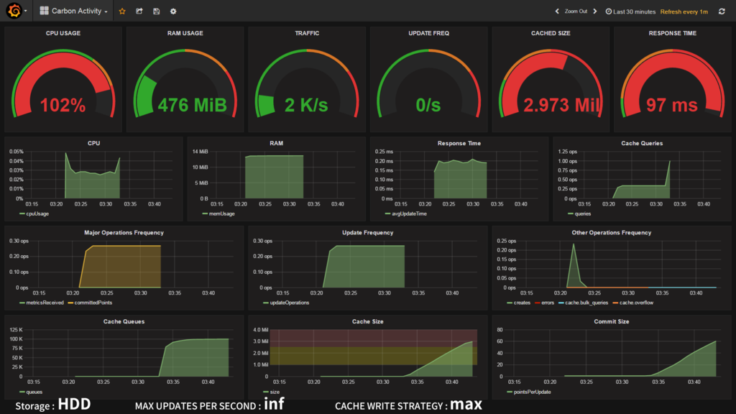The width and height of the screenshot is (736, 414).
Task: Expand the Carbon Activity dashboard dropdown
Action: click(74, 11)
